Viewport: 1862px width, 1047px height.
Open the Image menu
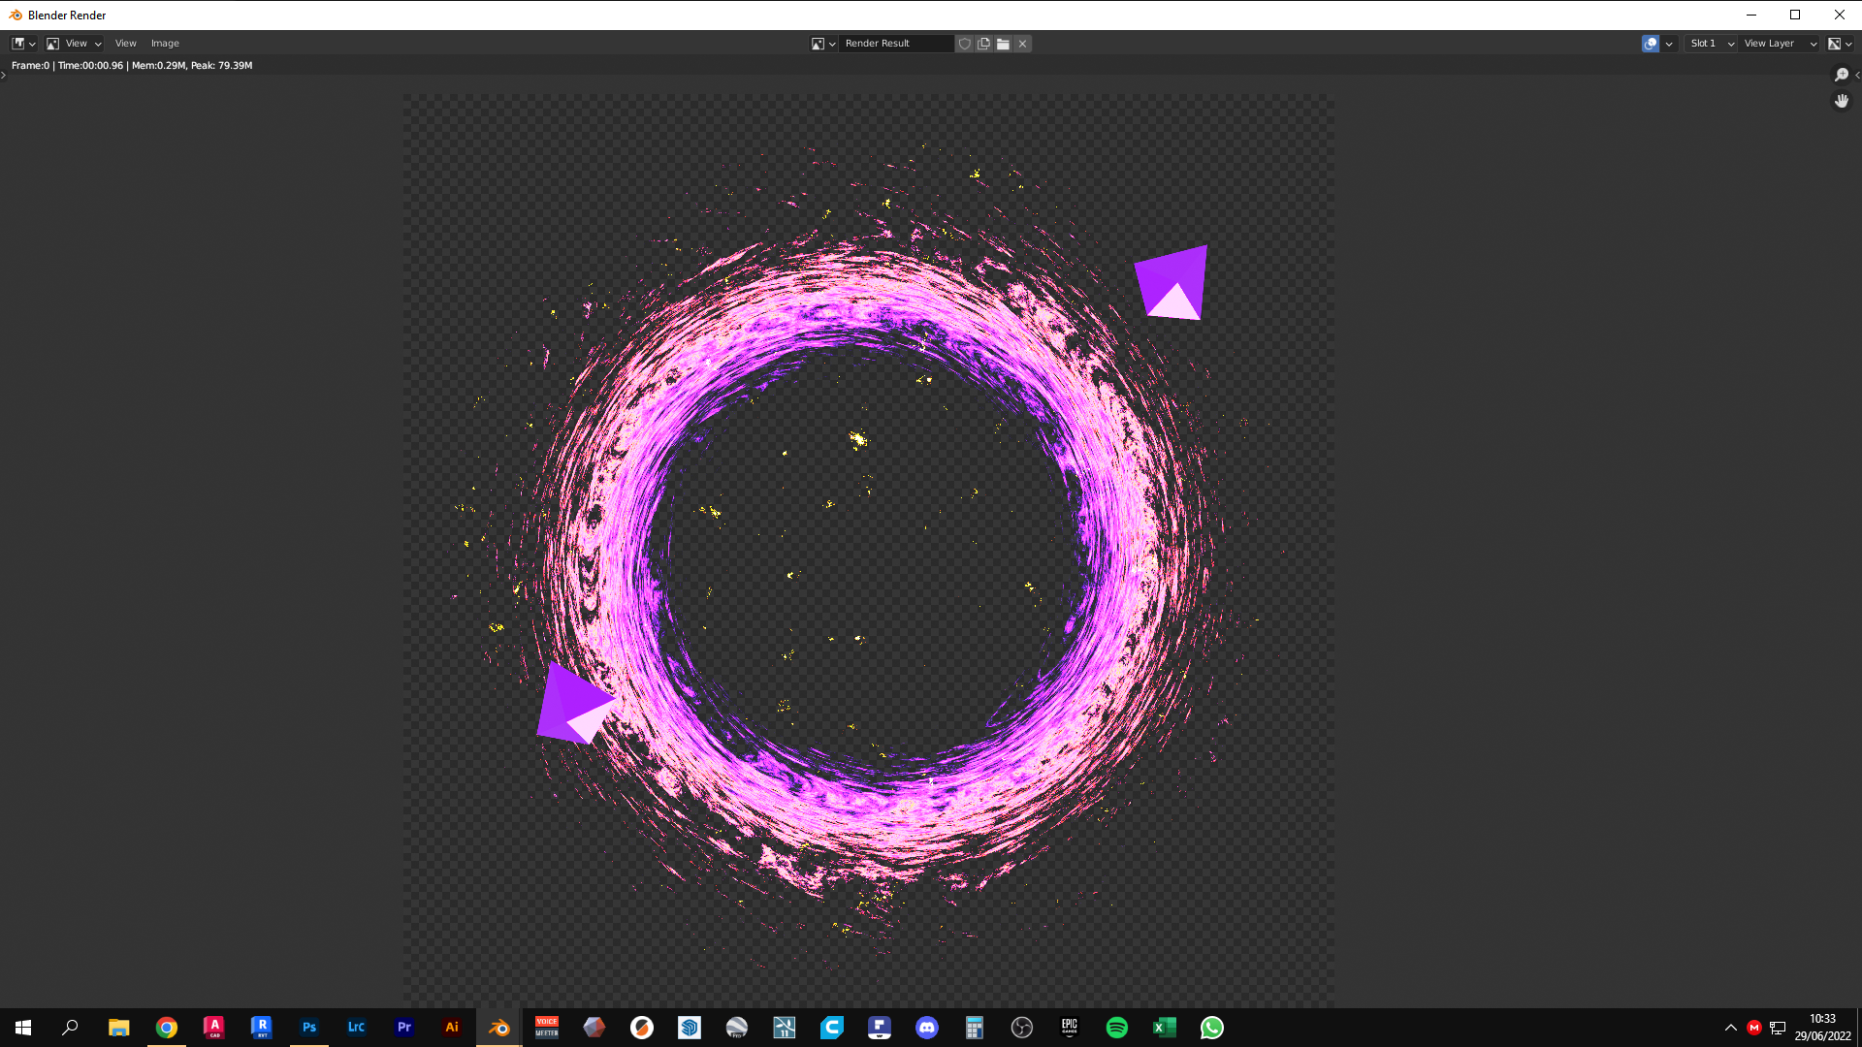[x=165, y=44]
